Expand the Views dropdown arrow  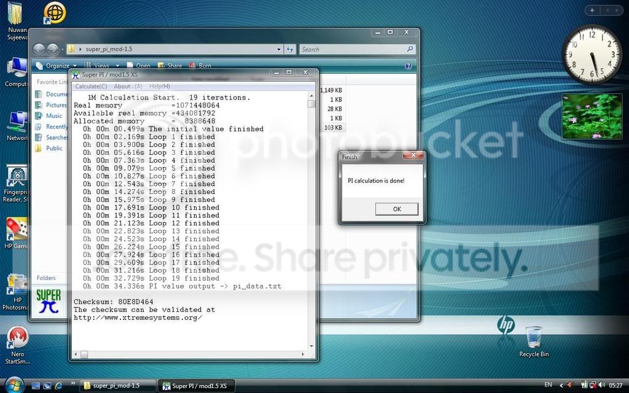[117, 66]
